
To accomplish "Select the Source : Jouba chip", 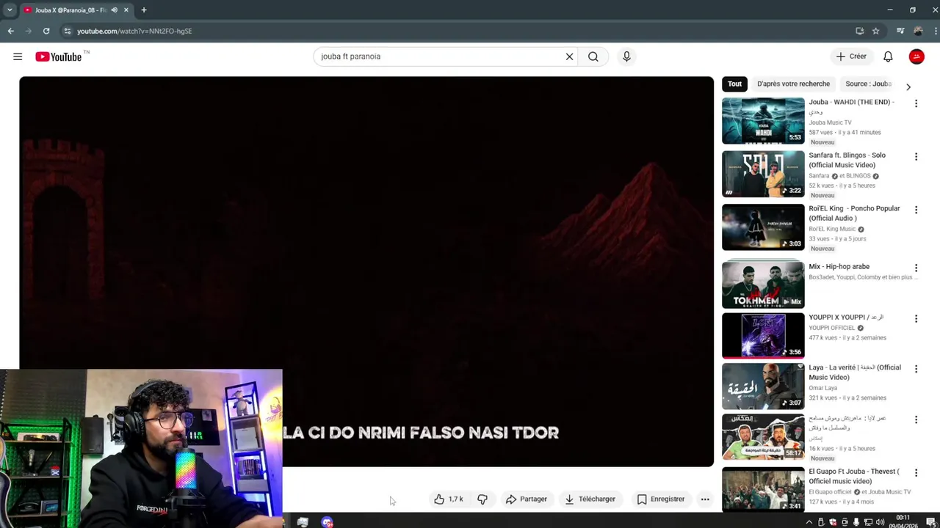I will pos(868,84).
